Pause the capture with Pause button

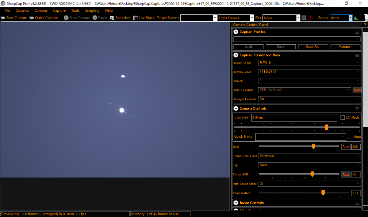click(x=100, y=18)
